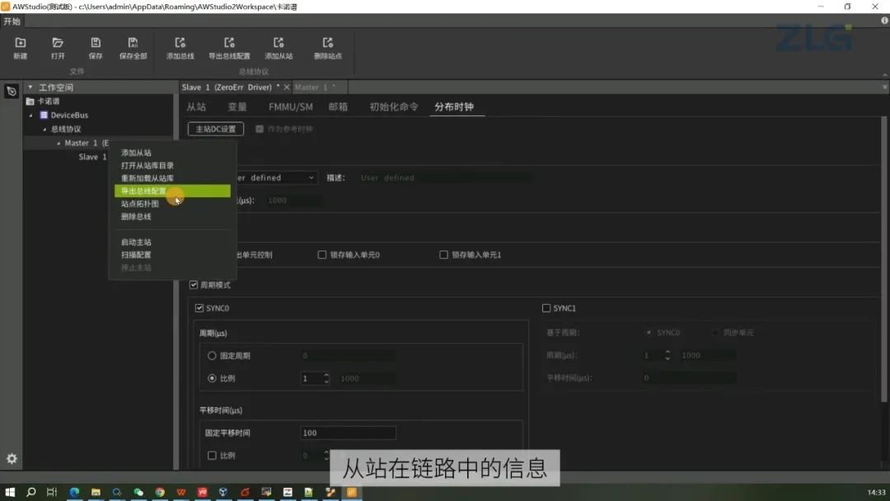Select the 比例 radio button under 周期
Viewport: 890px width, 501px height.
(x=212, y=378)
